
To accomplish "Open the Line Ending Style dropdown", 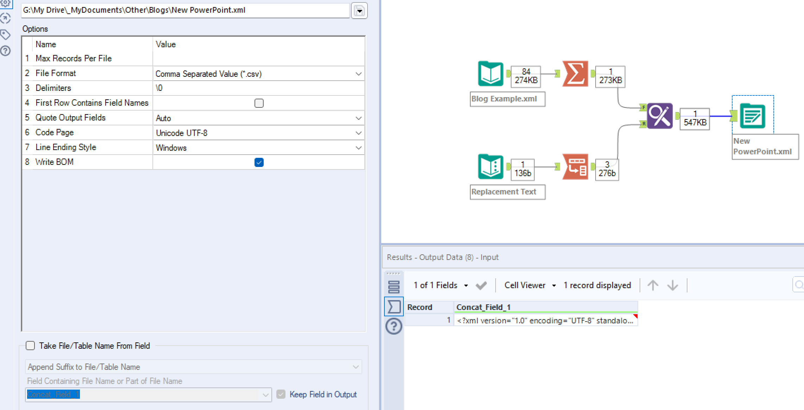I will coord(358,148).
